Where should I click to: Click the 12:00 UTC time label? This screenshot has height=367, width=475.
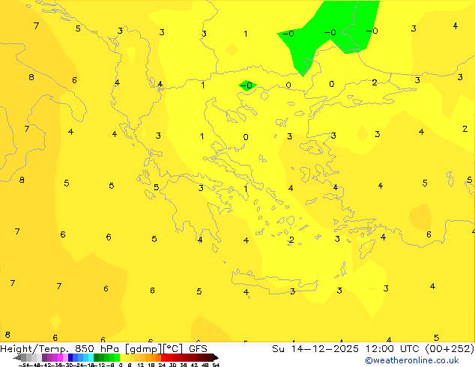click(394, 349)
